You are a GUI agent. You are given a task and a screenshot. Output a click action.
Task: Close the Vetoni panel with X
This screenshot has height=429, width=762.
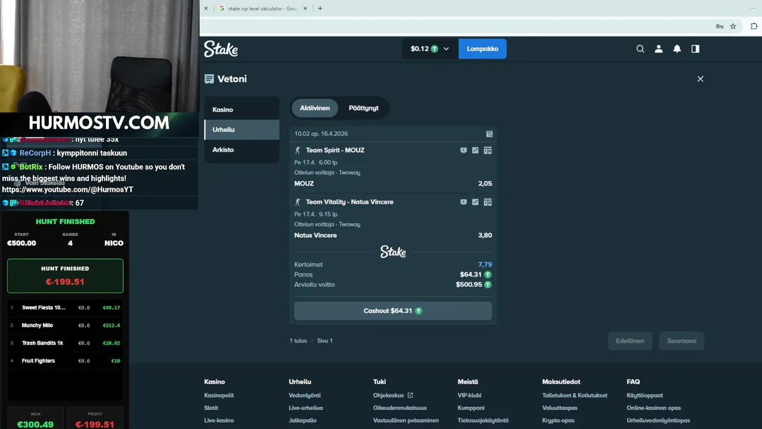click(x=700, y=79)
